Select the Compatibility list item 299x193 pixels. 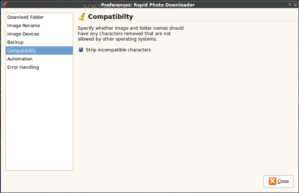click(39, 50)
